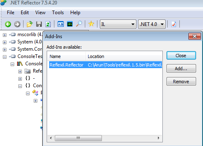Open the Tools menu
The image size is (203, 146).
[x=58, y=13]
